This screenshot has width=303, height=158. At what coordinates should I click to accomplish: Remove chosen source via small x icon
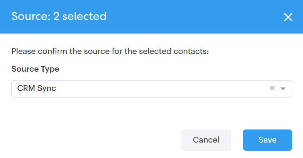pos(272,88)
